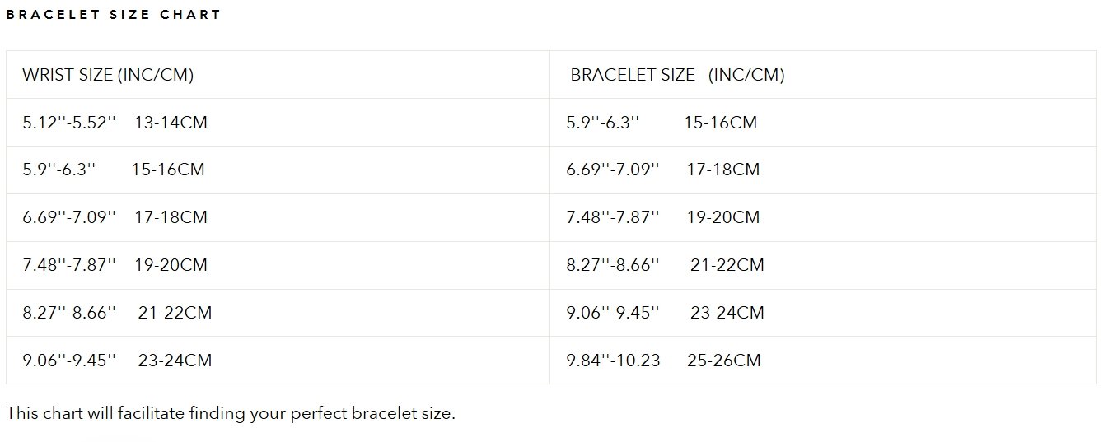Select 6.69''-7.09'' in the wrist size column
Screen dimensions: 1108x442
[69, 218]
